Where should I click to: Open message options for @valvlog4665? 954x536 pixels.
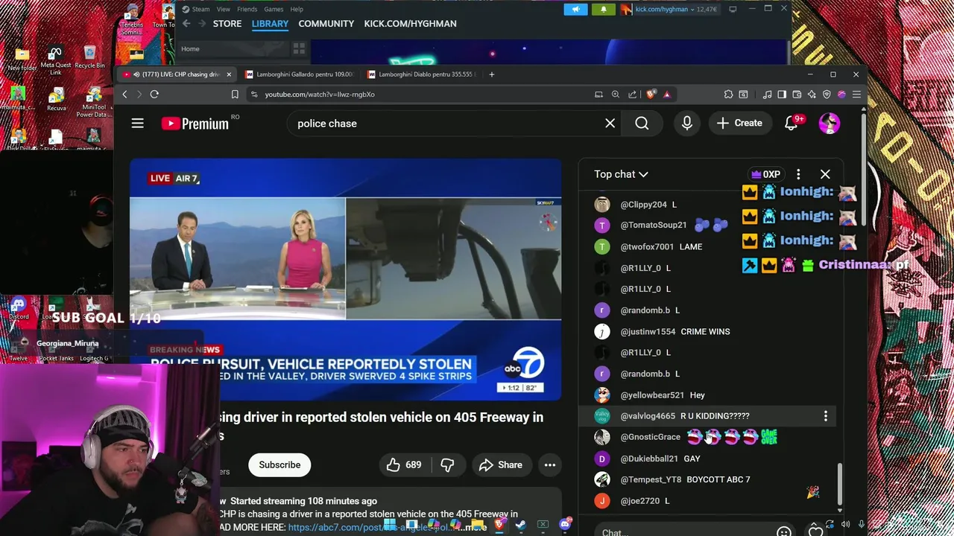pos(825,416)
